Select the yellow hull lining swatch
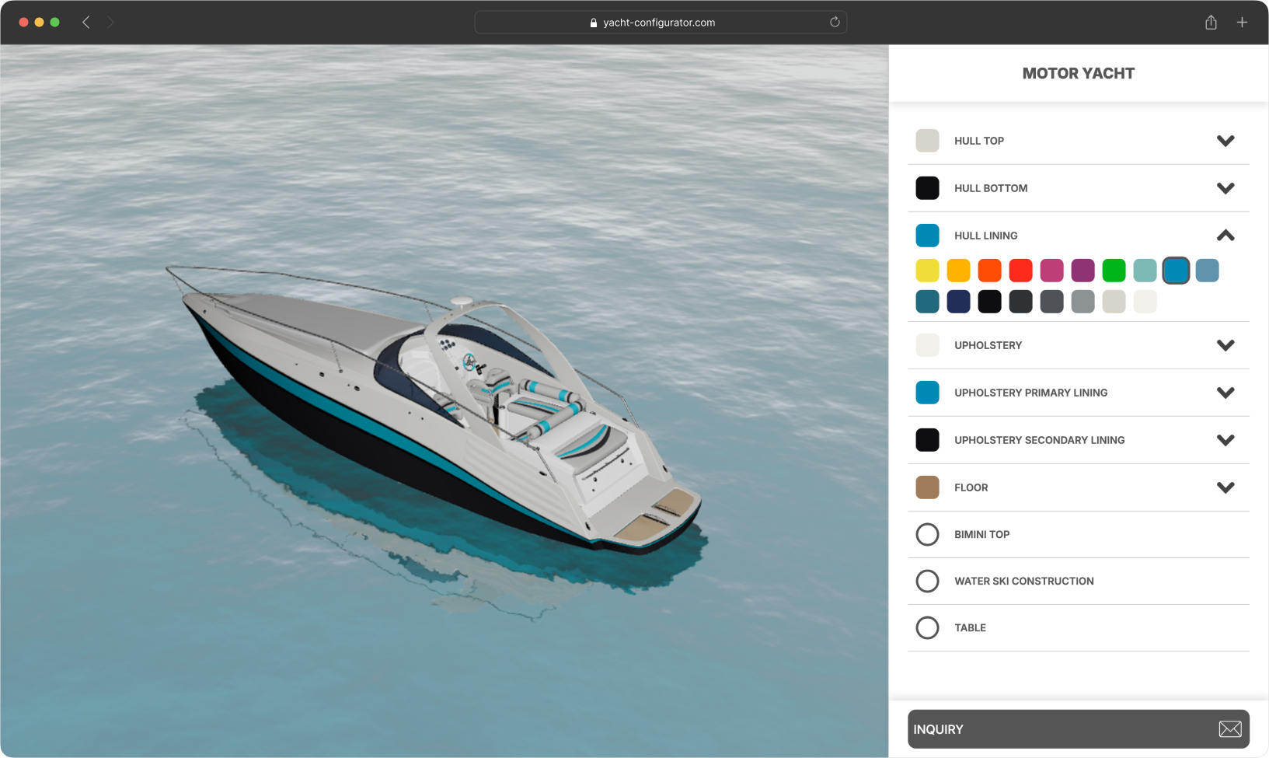The image size is (1269, 758). click(927, 271)
